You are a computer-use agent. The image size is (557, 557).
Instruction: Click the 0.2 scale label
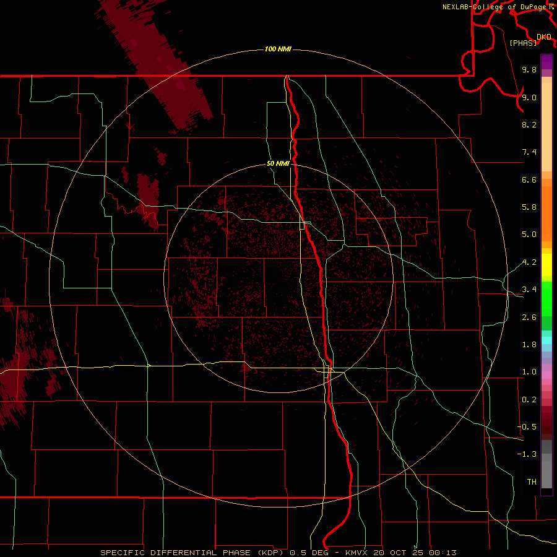(x=529, y=400)
